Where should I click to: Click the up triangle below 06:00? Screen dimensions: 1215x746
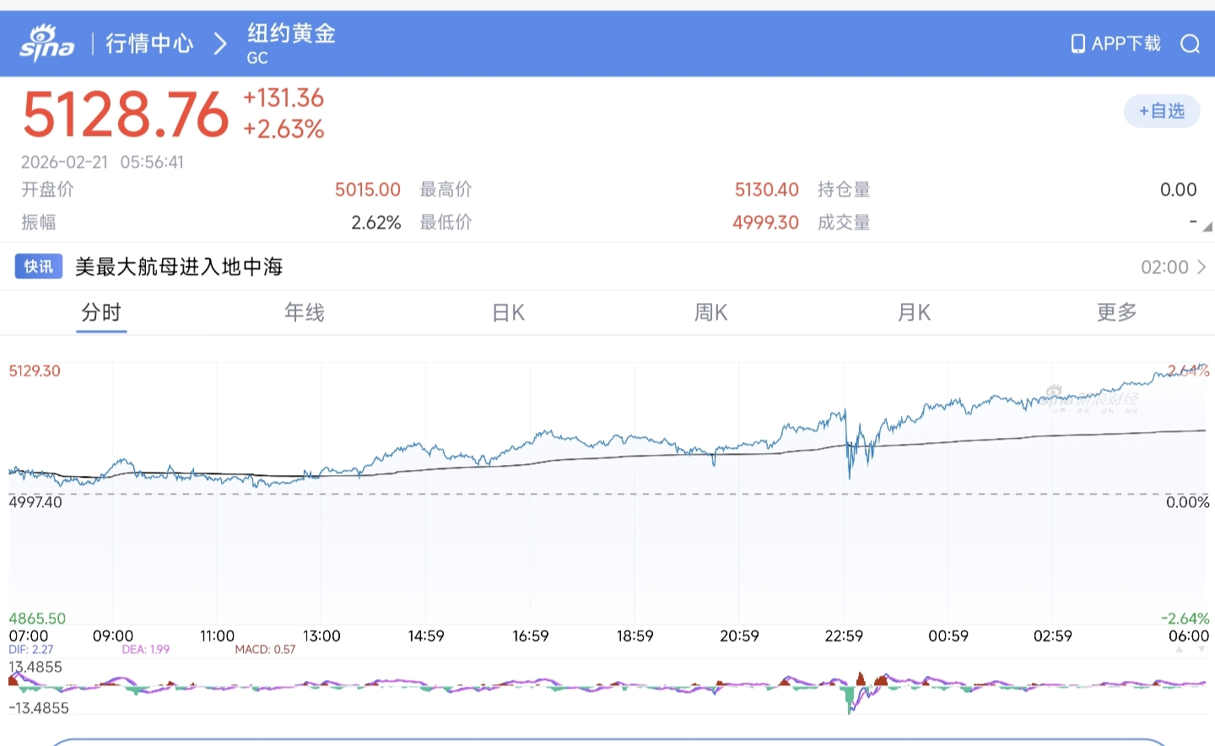[x=1180, y=650]
